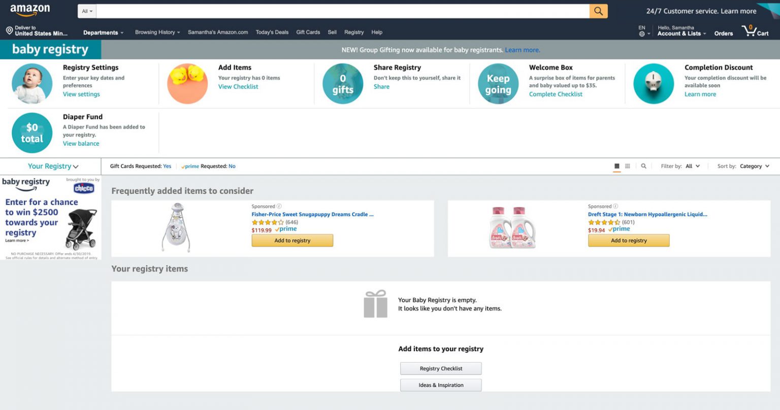Click the orange search magnifier button
The image size is (780, 410).
pos(598,11)
